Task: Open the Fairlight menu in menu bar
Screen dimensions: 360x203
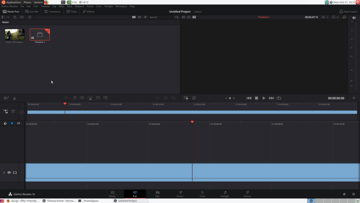Action: pos(109,6)
